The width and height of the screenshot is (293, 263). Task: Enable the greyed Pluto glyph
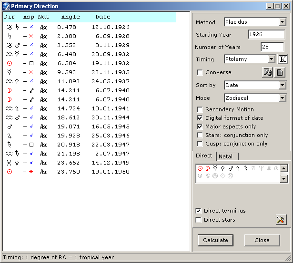269,168
